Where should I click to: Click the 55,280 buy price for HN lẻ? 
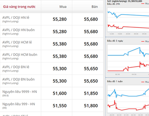click(60, 19)
